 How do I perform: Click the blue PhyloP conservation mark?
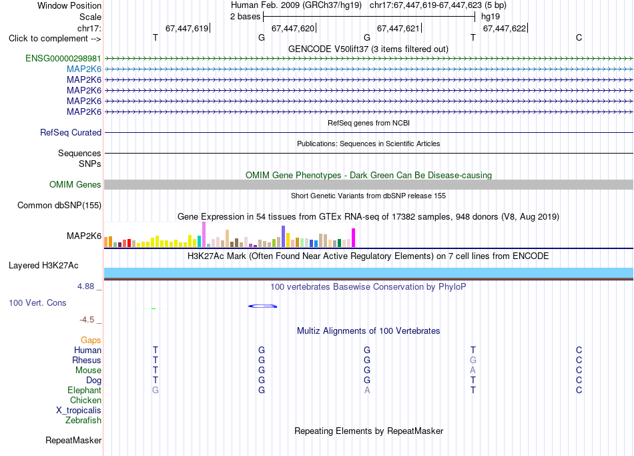pos(262,306)
